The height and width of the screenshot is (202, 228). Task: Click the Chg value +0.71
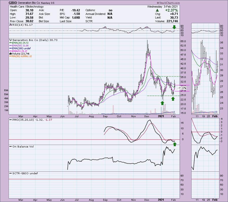tap(174, 14)
